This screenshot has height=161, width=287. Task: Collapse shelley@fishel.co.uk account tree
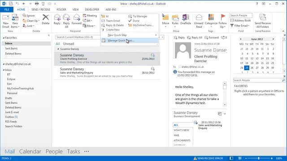4,64
